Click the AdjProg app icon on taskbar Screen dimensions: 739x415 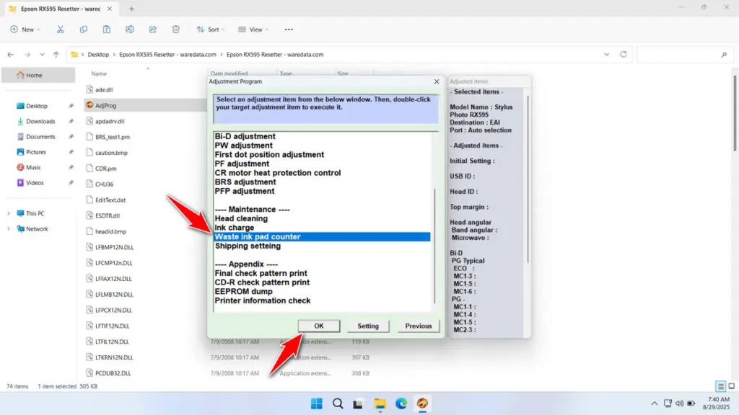point(422,403)
